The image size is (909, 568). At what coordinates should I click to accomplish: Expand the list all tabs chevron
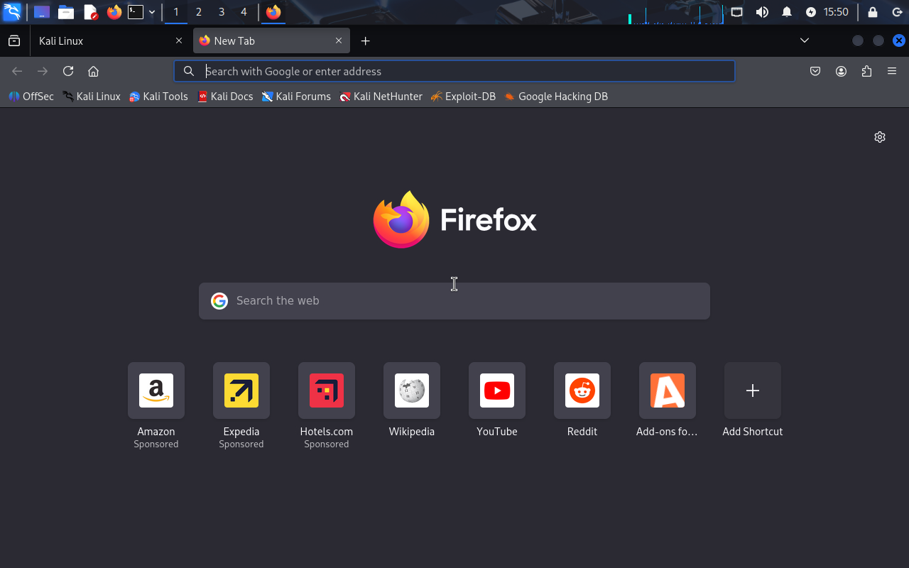805,40
